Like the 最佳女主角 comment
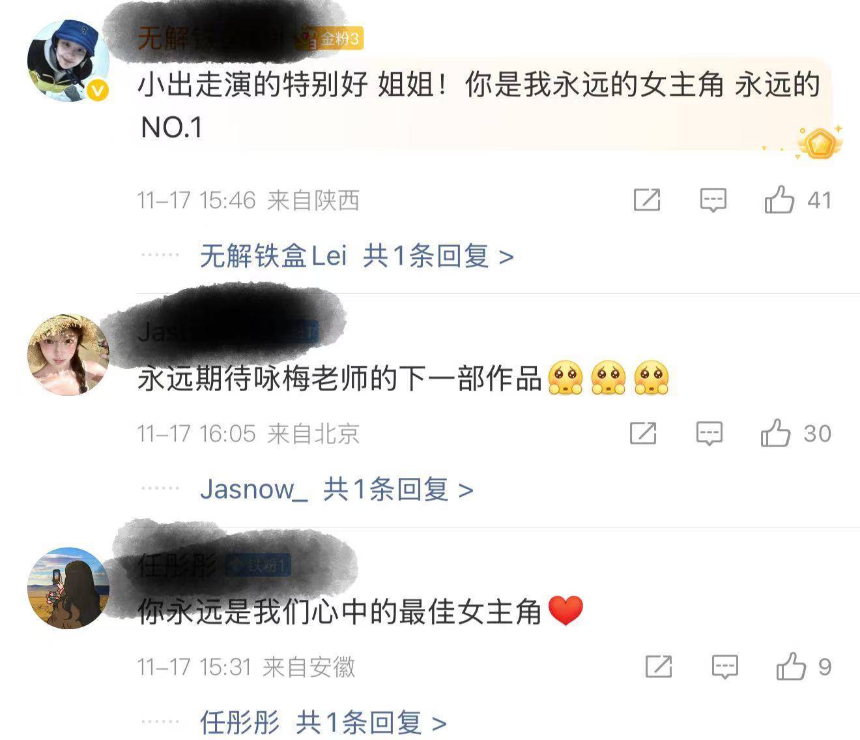This screenshot has height=740, width=860. pos(791,666)
